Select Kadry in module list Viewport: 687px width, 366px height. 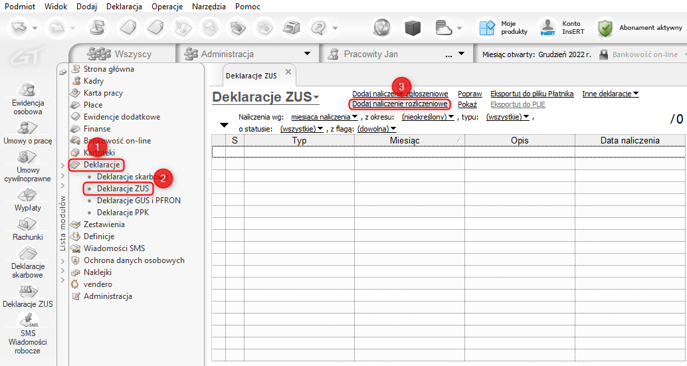tap(93, 81)
